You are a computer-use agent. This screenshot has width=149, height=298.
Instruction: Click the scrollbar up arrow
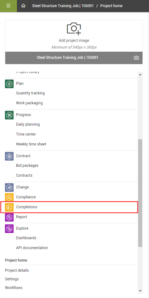click(140, 75)
